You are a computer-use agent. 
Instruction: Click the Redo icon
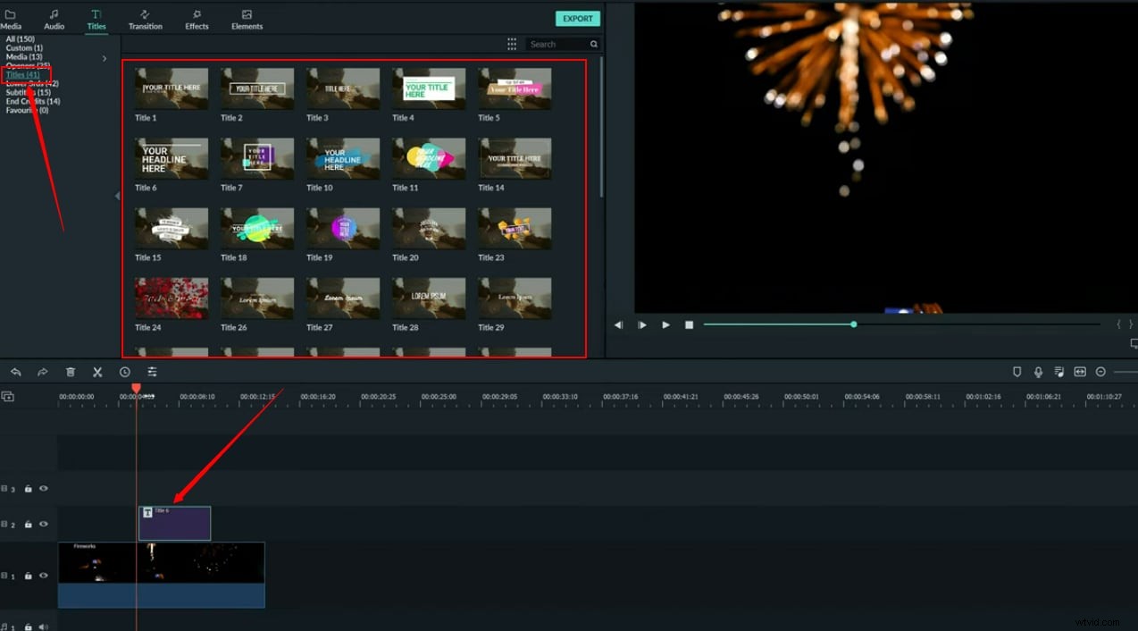[43, 371]
